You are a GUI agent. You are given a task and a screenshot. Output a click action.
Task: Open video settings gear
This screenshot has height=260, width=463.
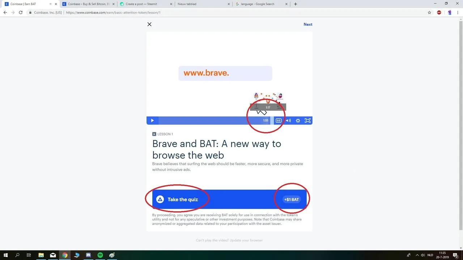coord(298,121)
